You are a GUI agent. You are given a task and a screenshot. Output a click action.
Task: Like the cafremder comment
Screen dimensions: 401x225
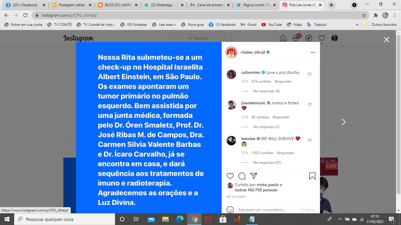click(310, 74)
